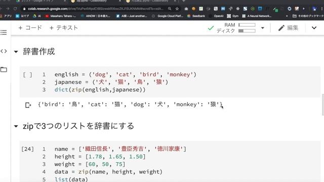324x182 pixels.
Task: Collapse the 辞書作成 section
Action: [x=16, y=52]
